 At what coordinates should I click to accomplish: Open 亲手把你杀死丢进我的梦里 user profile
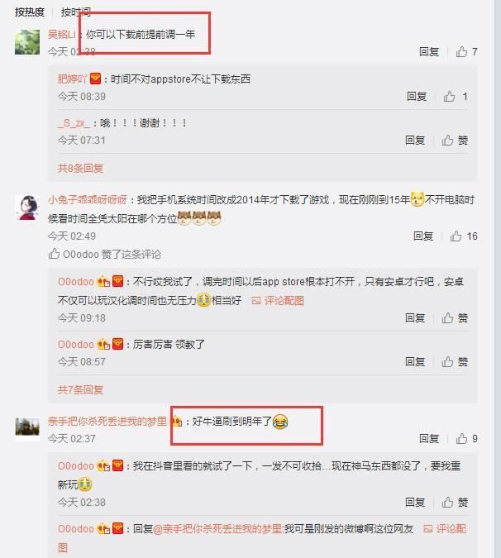pyautogui.click(x=107, y=422)
